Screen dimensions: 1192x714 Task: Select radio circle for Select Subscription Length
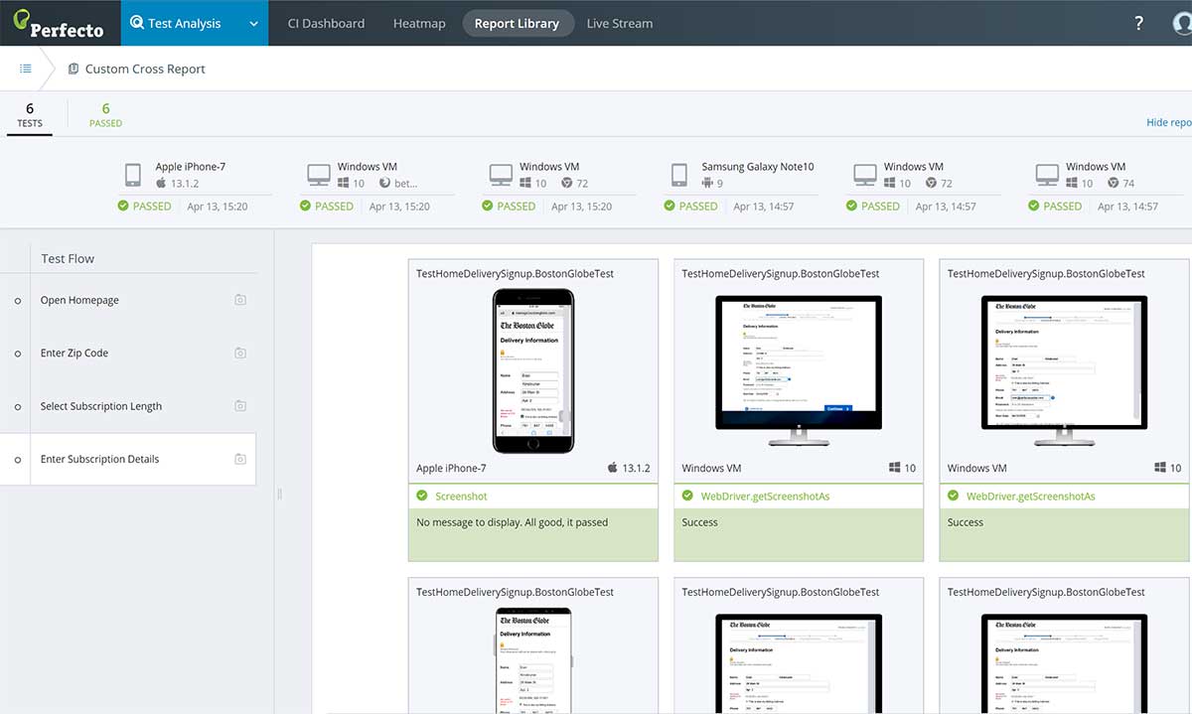[x=18, y=407]
